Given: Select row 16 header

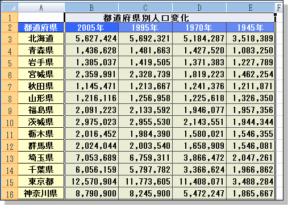Looking at the screenshot, I should click(x=10, y=194).
